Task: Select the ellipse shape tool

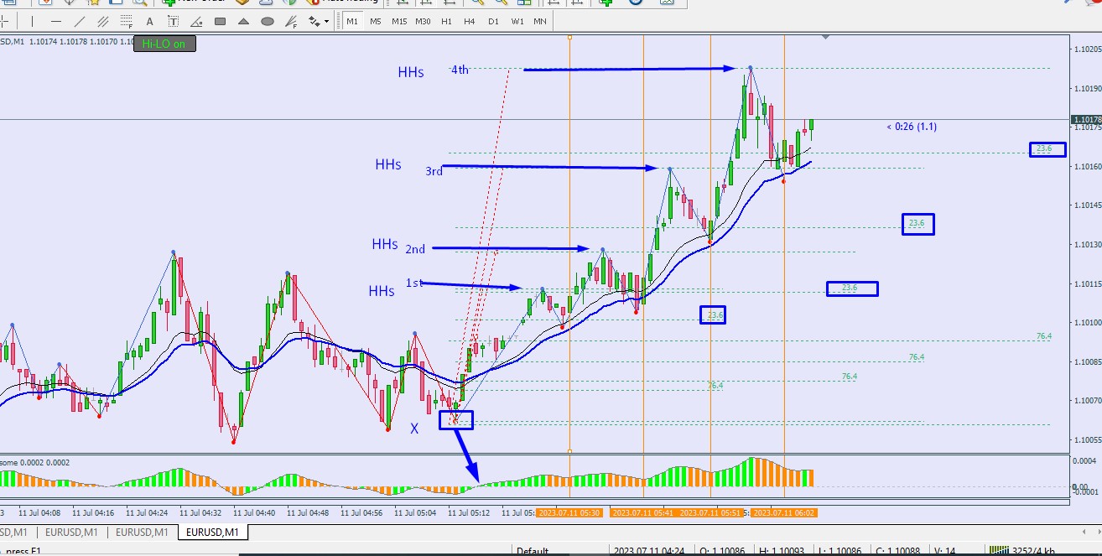Action: (266, 21)
